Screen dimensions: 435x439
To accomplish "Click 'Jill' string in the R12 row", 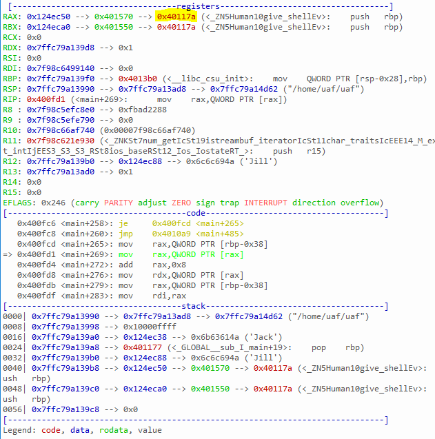I will [x=259, y=162].
